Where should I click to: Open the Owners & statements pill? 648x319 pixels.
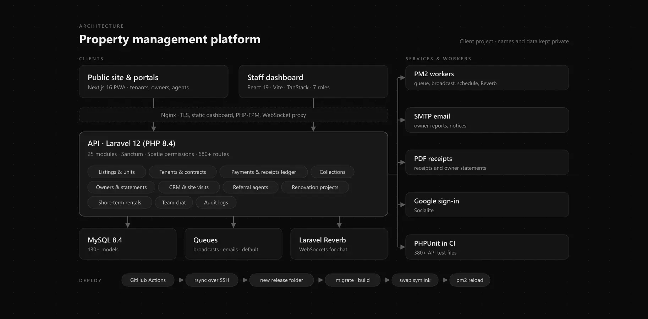point(121,187)
